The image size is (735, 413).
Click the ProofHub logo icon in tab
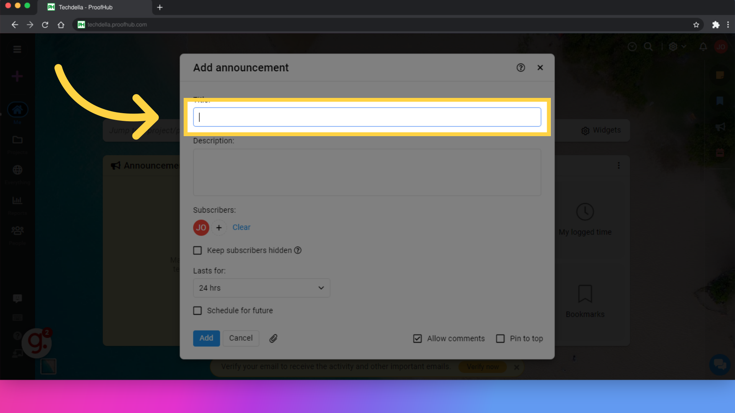[x=51, y=7]
